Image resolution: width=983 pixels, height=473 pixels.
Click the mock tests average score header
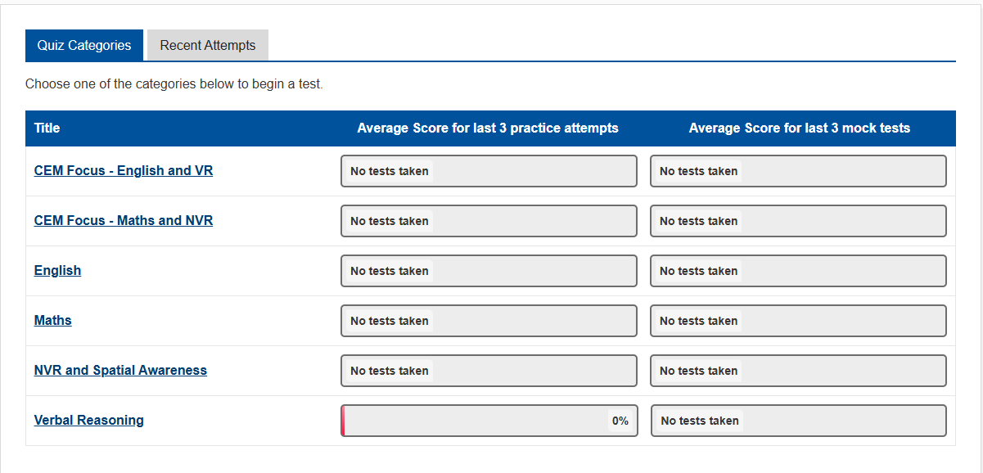800,128
